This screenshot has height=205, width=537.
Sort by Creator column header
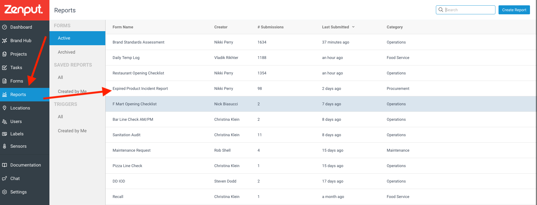point(221,27)
